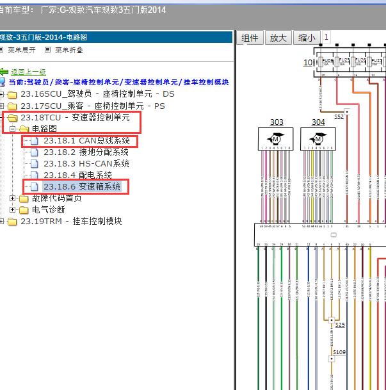Click splice point S52 in diagram

tap(347, 111)
